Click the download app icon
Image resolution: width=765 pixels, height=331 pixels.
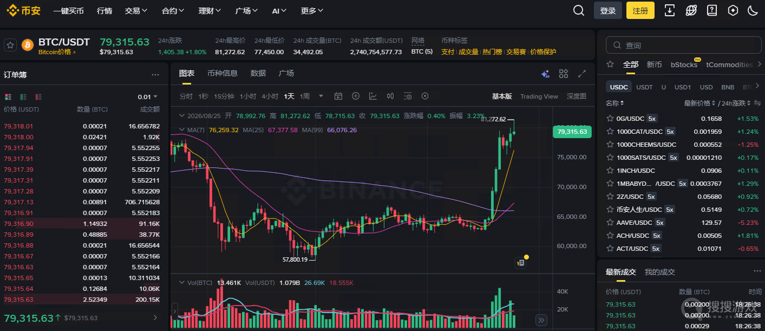(x=670, y=10)
